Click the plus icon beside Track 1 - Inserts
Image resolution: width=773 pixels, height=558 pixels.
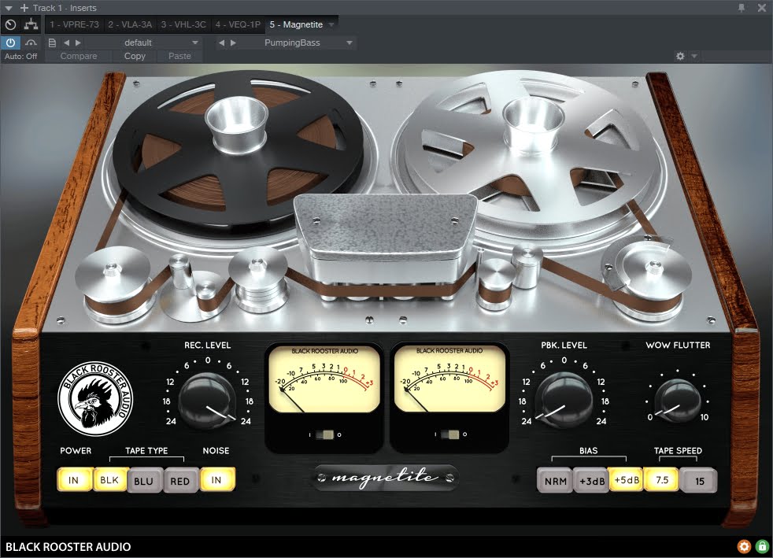24,8
